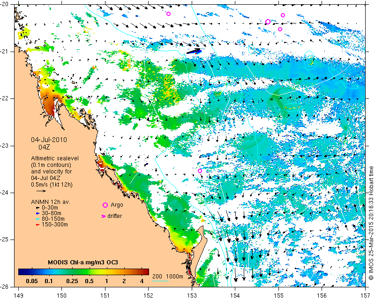Click the latitude axis label -23
Viewport: 375px width, 300px height.
[5, 146]
